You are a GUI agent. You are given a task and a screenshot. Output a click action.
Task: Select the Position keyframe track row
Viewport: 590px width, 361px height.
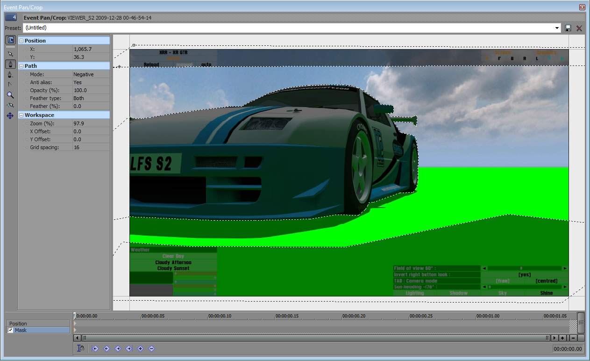click(x=38, y=324)
